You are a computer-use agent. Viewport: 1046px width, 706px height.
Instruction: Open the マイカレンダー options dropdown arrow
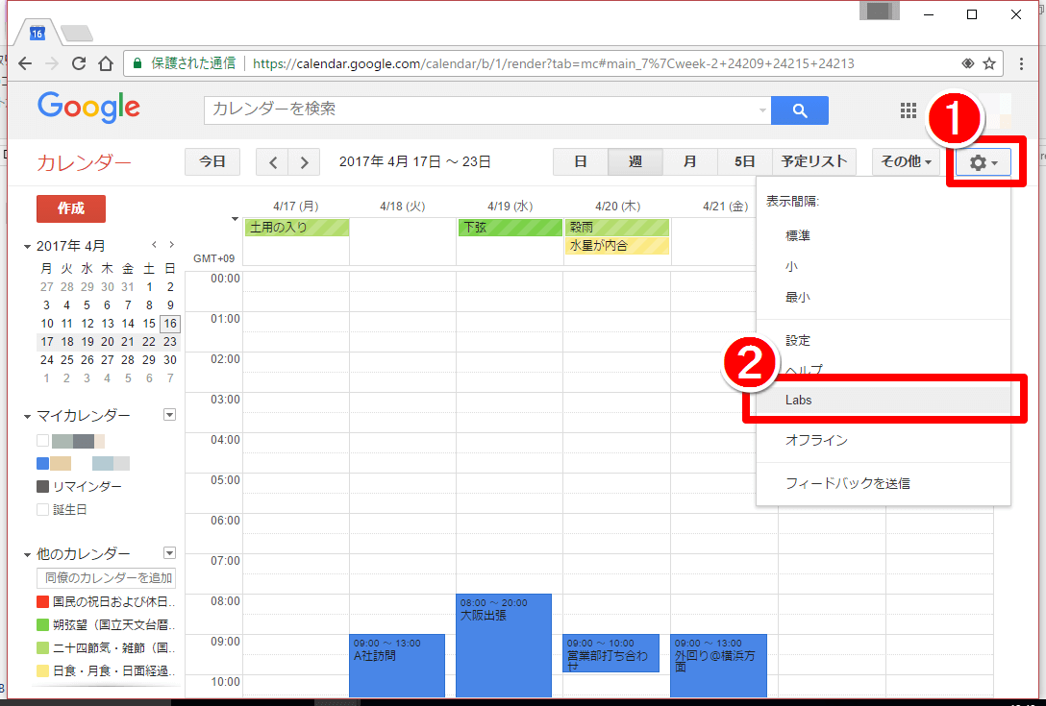point(169,414)
